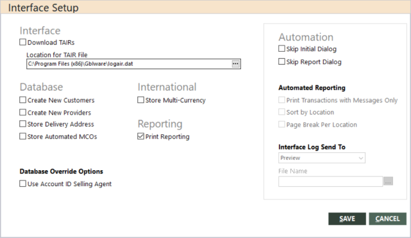Screen dimensions: 411x238
Task: Expand Interface Log Send To dropdown
Action: click(x=322, y=158)
